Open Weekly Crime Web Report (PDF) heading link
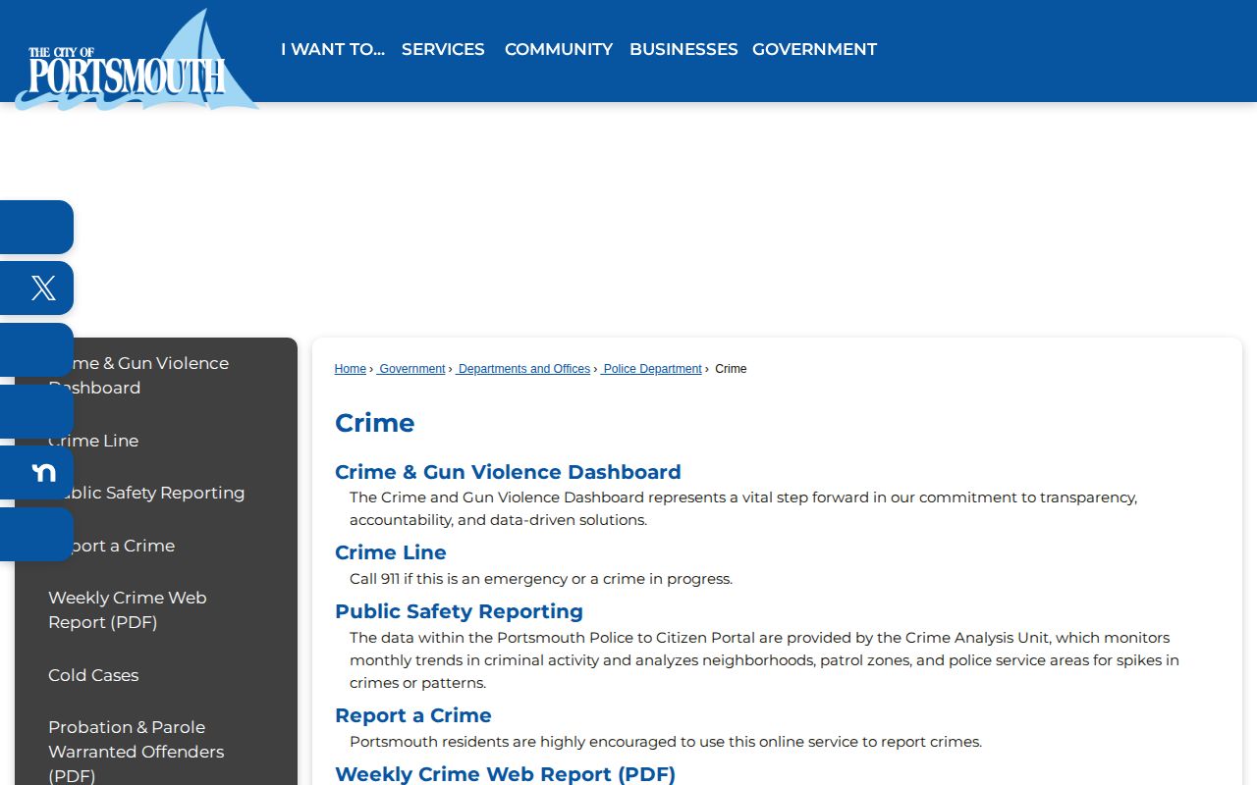Image resolution: width=1257 pixels, height=785 pixels. pos(505,774)
